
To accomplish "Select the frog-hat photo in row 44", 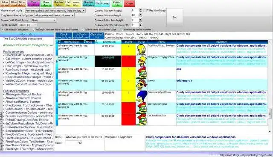I will 141,73.
